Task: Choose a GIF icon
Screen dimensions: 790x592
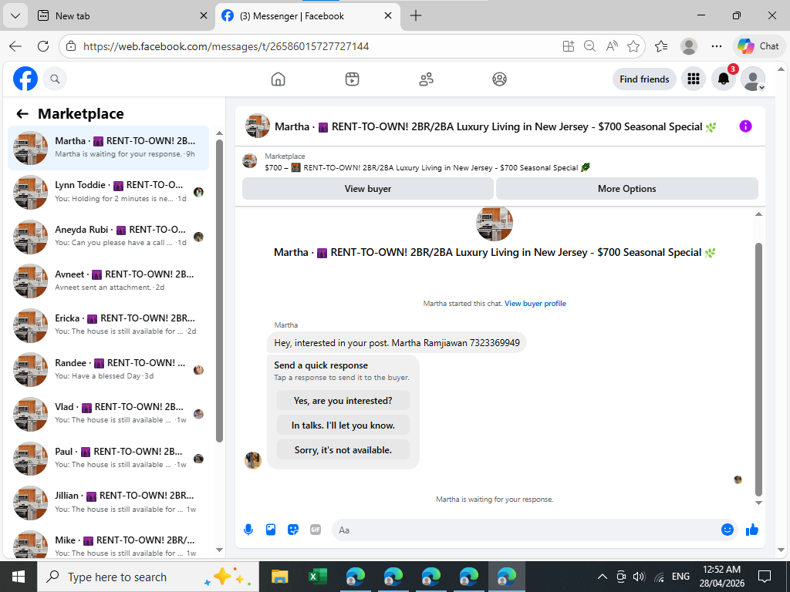Action: pos(316,530)
